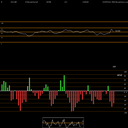128x128 pixels.
Task: Click the 80 label on MR axis
Action: [x=125, y=76]
